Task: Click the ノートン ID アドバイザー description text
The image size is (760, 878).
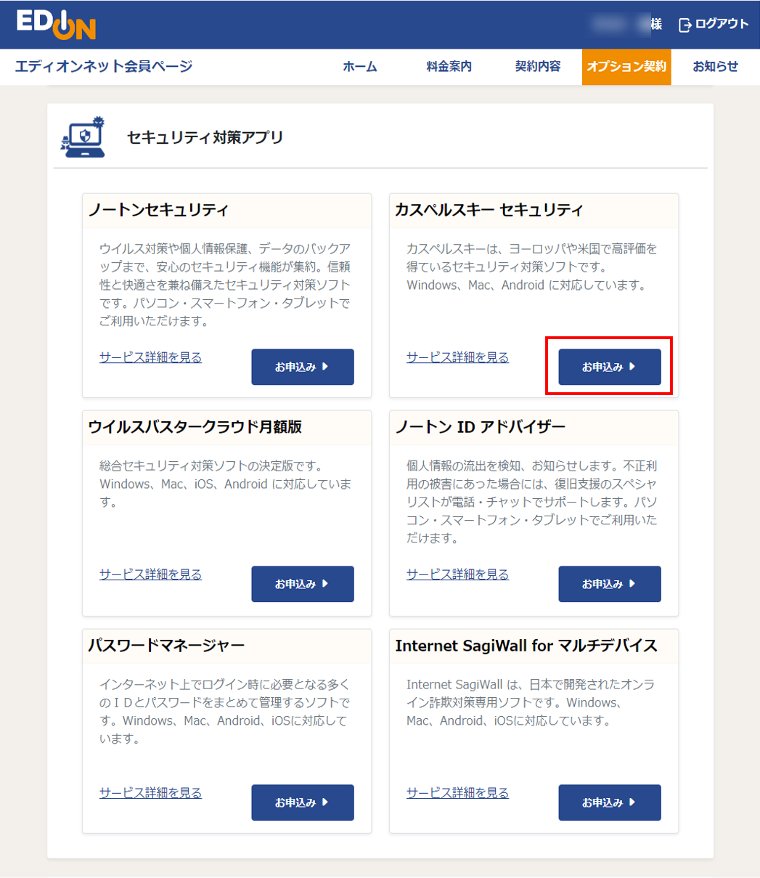Action: pos(533,502)
